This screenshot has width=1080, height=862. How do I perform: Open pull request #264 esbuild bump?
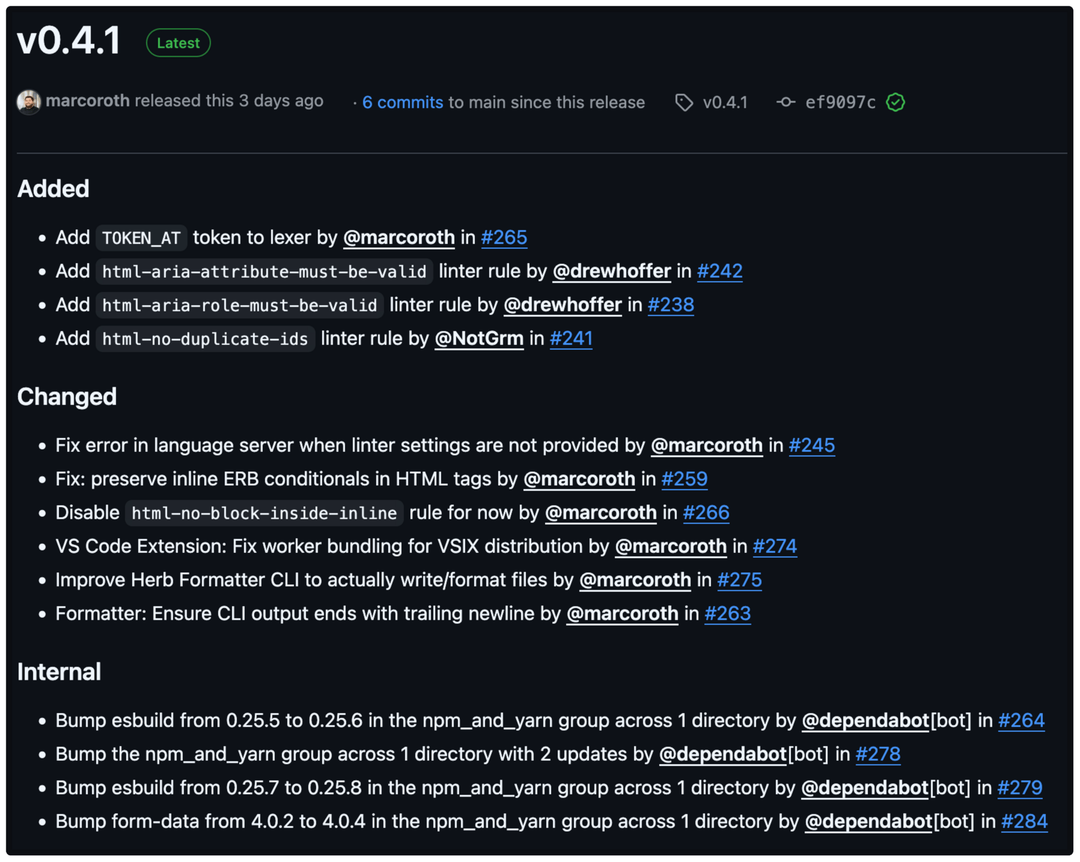(1021, 721)
